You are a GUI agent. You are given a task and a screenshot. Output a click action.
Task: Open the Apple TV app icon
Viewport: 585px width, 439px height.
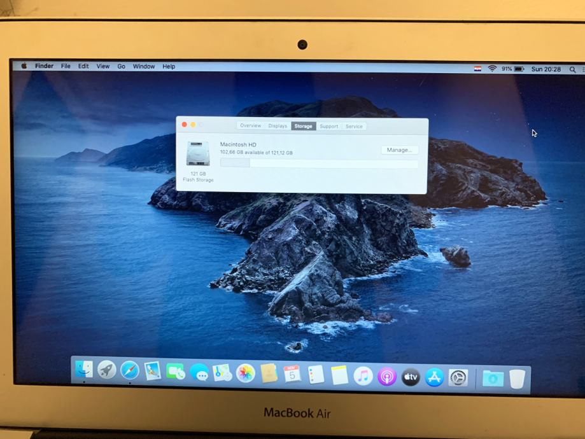point(411,377)
